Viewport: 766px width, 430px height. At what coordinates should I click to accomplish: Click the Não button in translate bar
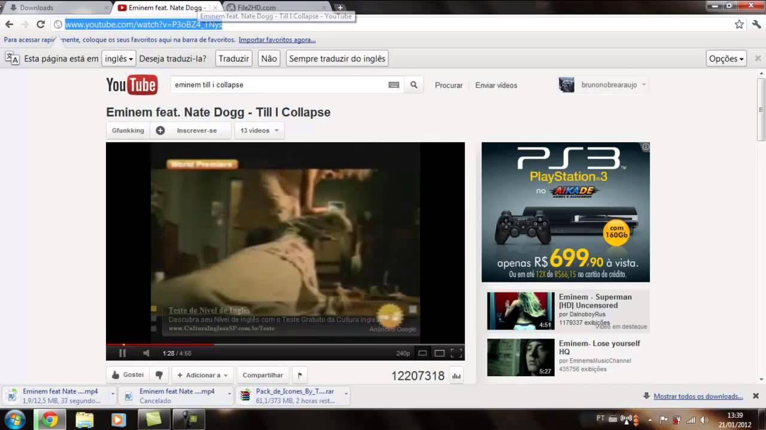point(269,59)
